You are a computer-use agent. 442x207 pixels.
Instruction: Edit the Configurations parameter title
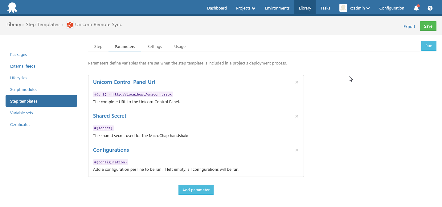coord(111,150)
